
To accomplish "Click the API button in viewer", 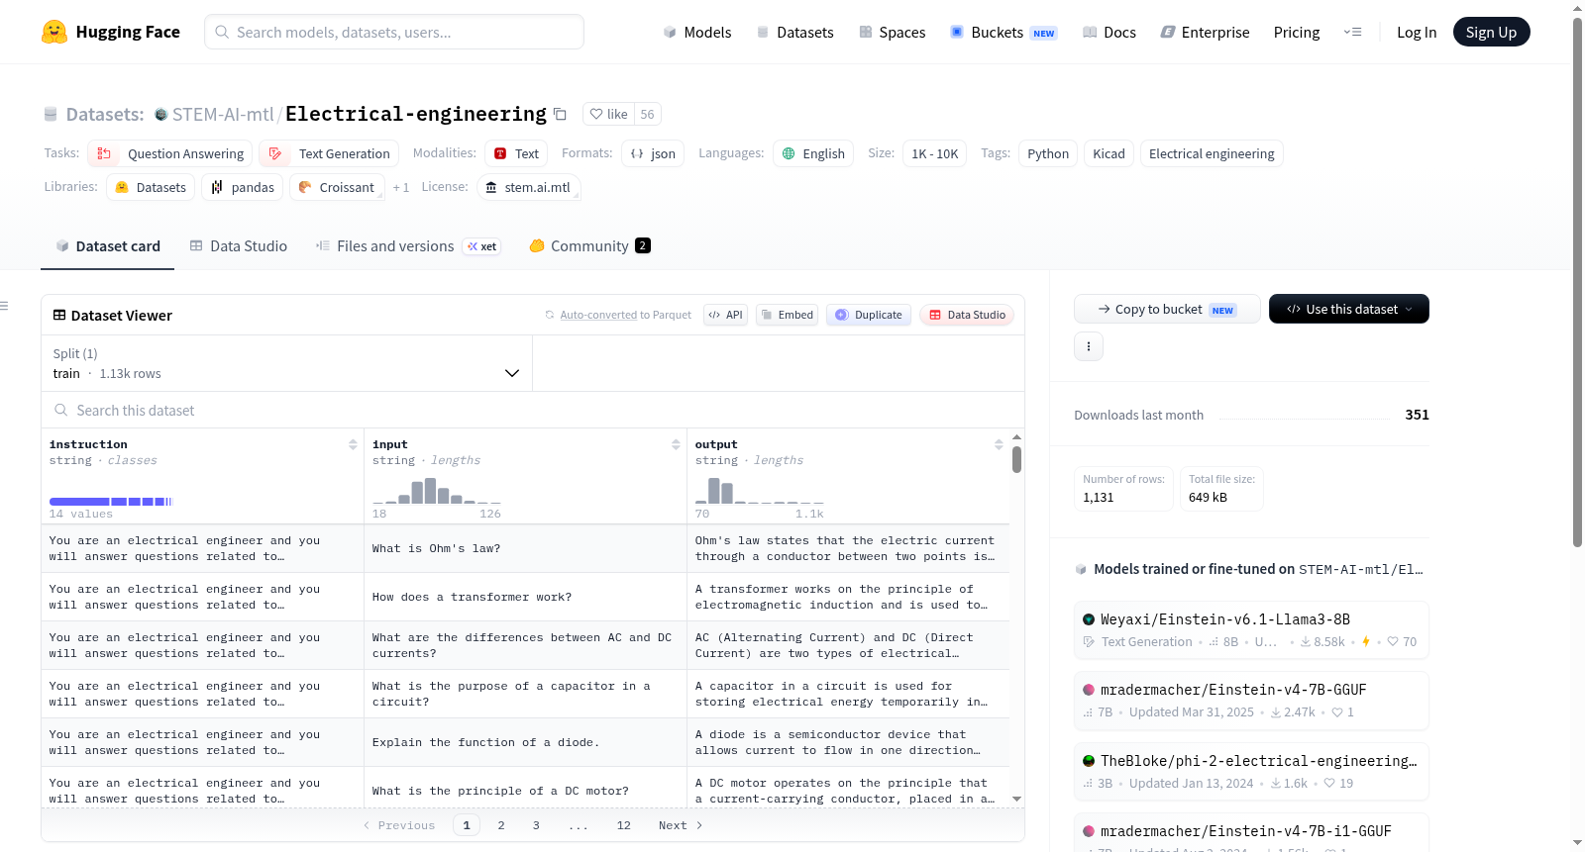I will 725,315.
